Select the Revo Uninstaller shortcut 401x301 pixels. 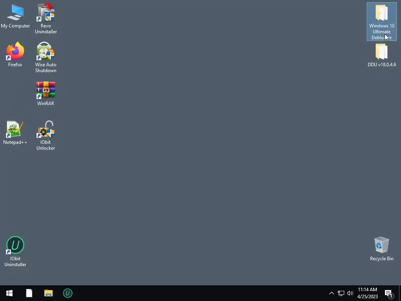[x=46, y=18]
